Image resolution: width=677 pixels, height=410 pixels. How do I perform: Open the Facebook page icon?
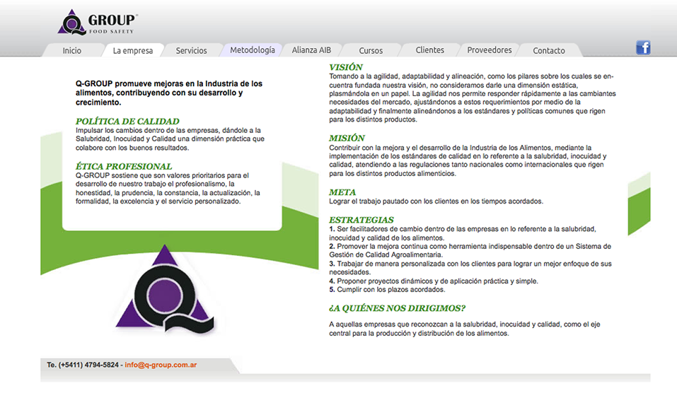click(x=643, y=47)
